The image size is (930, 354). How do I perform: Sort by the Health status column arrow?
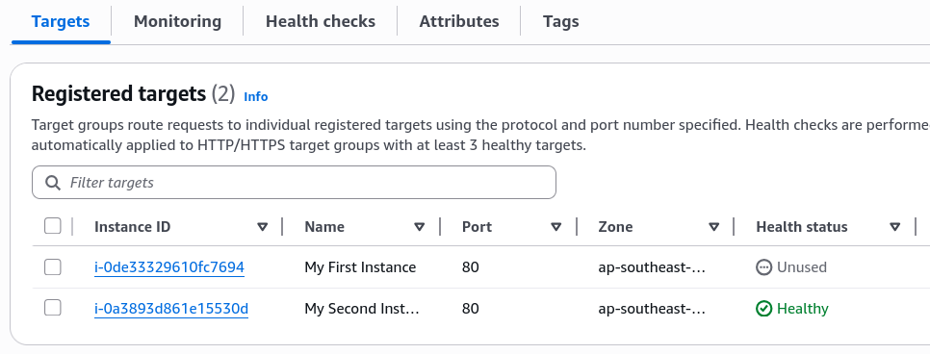[895, 226]
